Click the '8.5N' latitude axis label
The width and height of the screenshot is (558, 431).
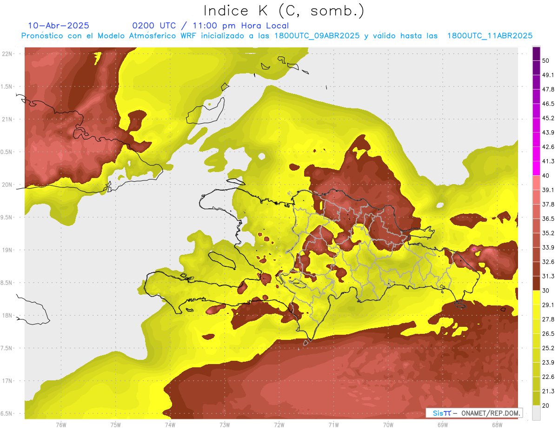click(x=7, y=283)
